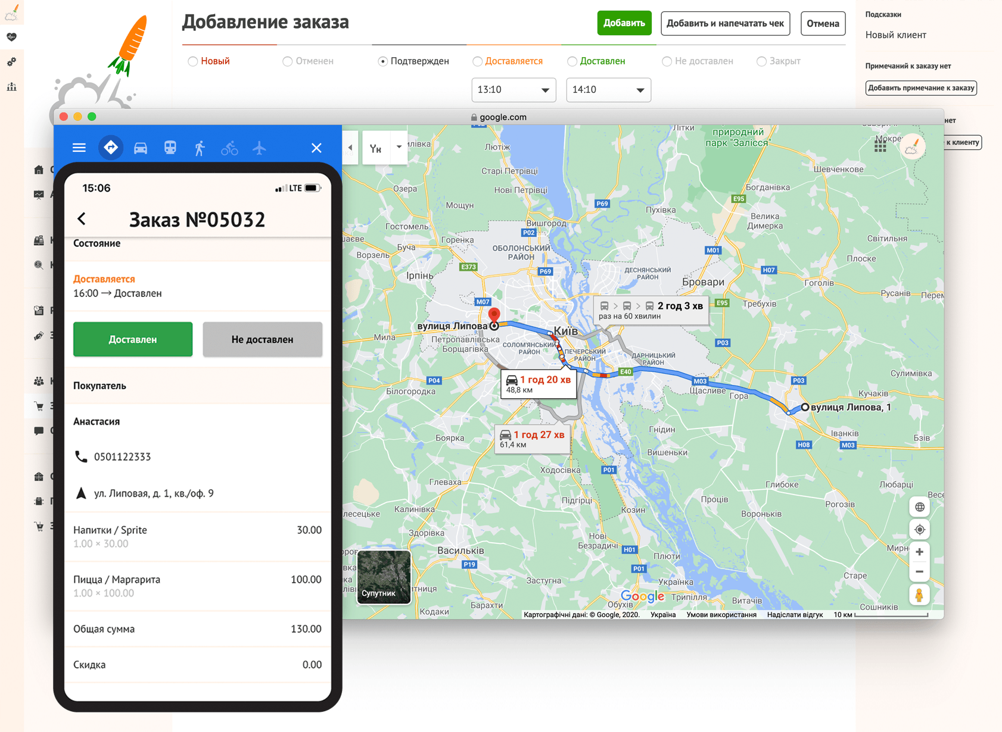Collapse the map side panel arrow
Viewport: 1002px width, 732px height.
(350, 148)
